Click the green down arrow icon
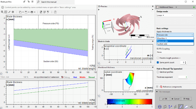The image size is (196, 109). (x=194, y=7)
